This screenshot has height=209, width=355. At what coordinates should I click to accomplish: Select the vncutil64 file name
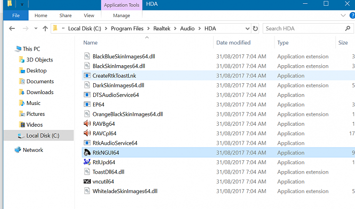click(103, 182)
